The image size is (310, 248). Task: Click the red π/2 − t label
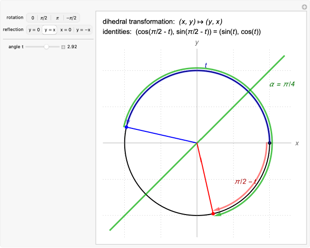[x=246, y=182]
